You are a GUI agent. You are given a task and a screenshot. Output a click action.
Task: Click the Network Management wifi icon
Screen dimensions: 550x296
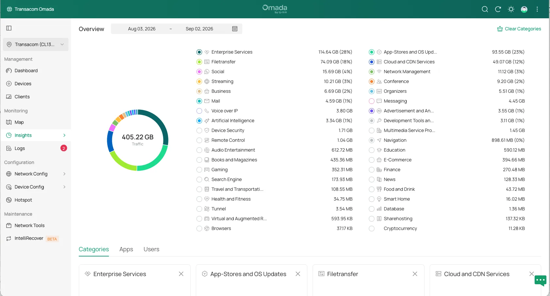(379, 72)
